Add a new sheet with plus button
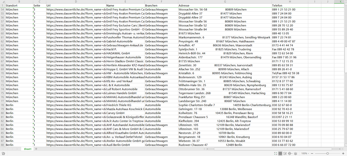 36,149
